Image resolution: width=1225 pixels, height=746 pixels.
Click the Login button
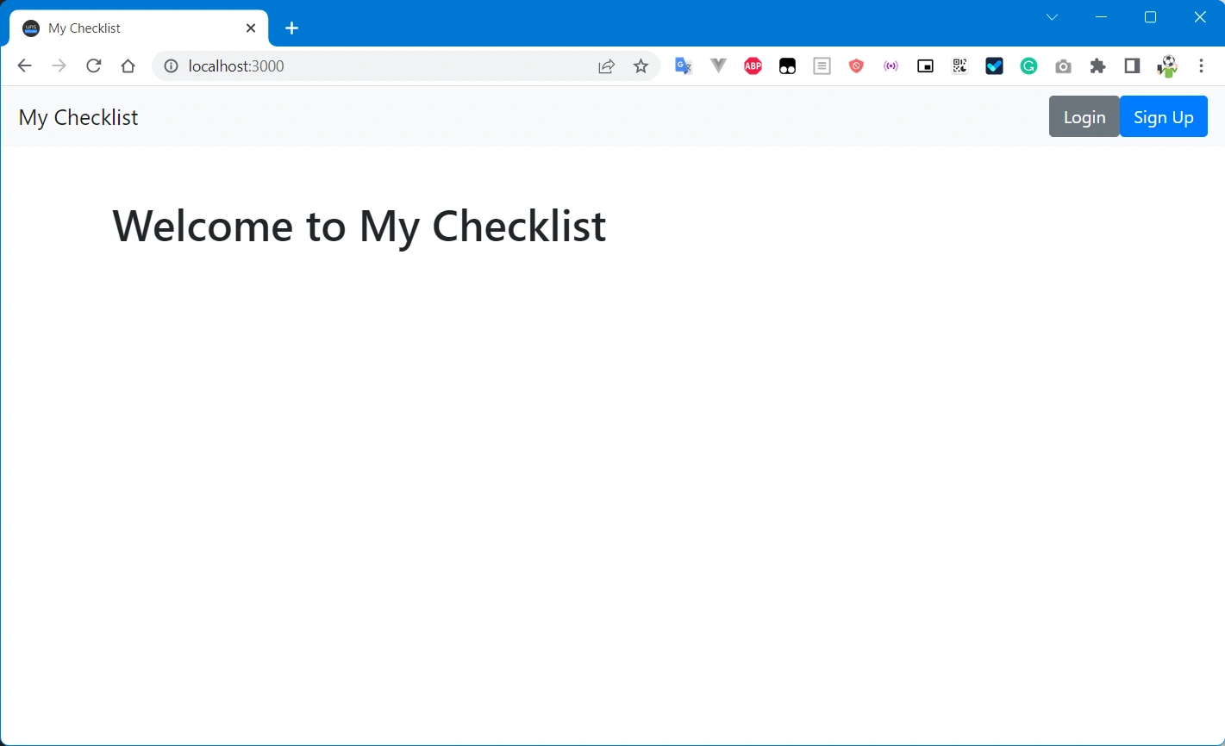pyautogui.click(x=1084, y=116)
